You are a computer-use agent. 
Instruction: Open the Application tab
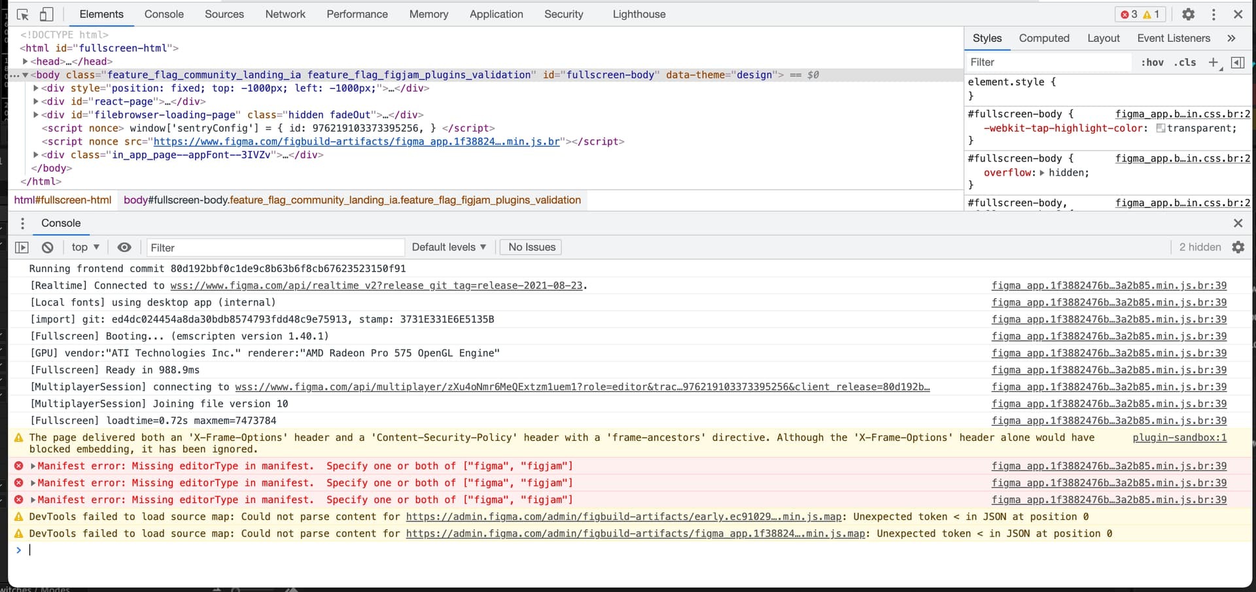pyautogui.click(x=497, y=14)
